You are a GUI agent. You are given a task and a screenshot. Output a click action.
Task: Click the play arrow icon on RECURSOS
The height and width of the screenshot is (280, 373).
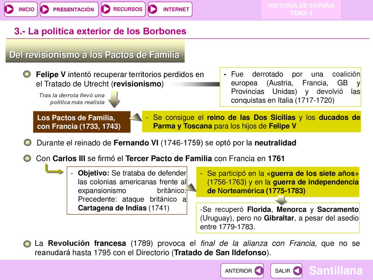pos(106,9)
